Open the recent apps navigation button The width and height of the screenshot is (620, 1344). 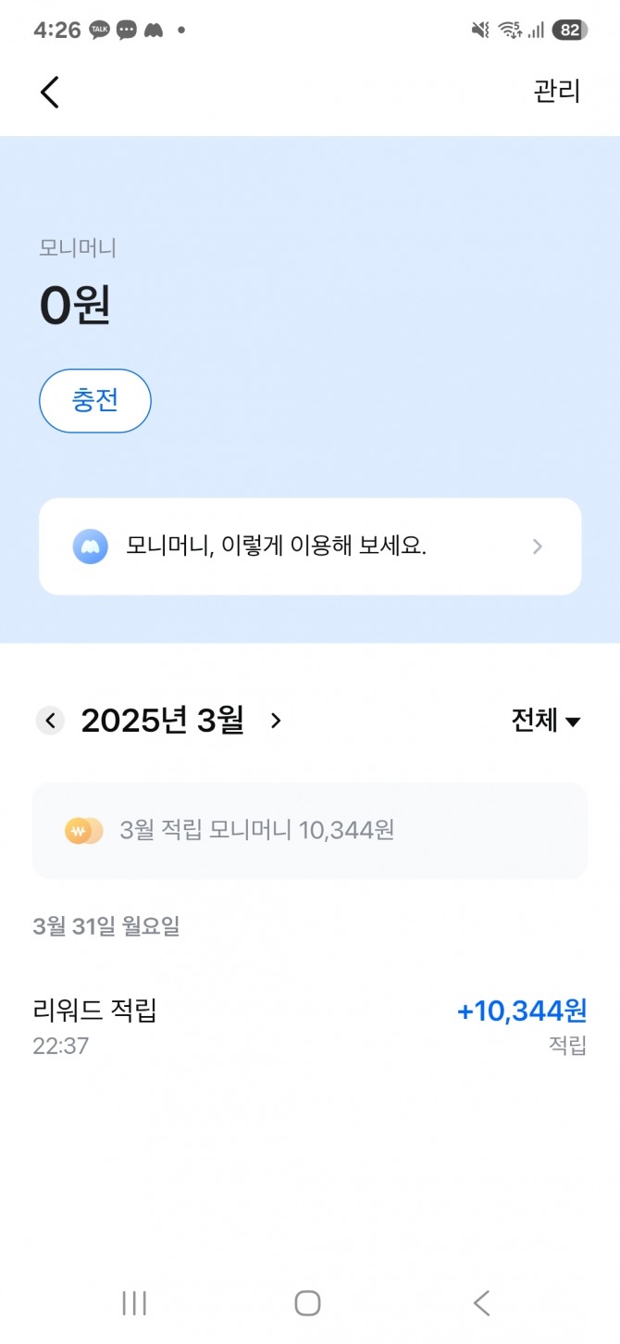(134, 1303)
